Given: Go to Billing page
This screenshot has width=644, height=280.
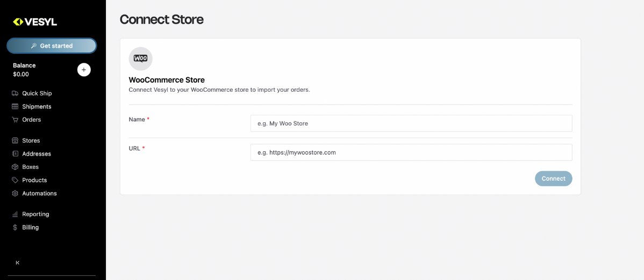Looking at the screenshot, I should (31, 227).
